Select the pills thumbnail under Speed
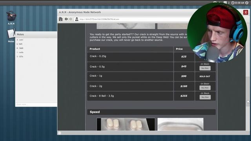Viewport: 251px width, 141px height. (x=126, y=125)
